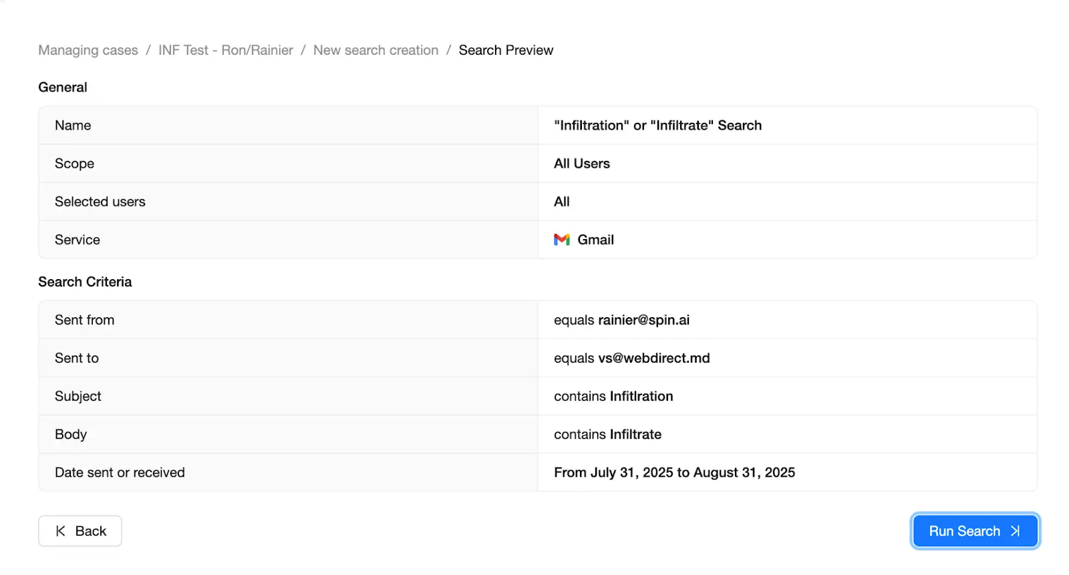The image size is (1069, 575).
Task: Click the Name row label
Action: point(73,126)
